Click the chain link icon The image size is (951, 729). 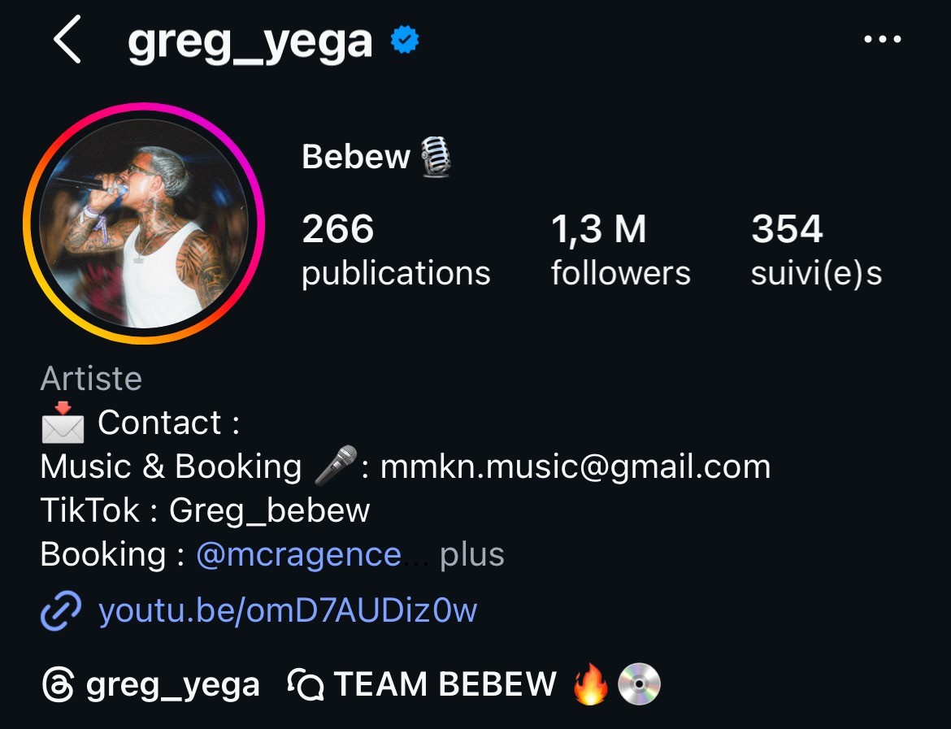click(x=61, y=610)
